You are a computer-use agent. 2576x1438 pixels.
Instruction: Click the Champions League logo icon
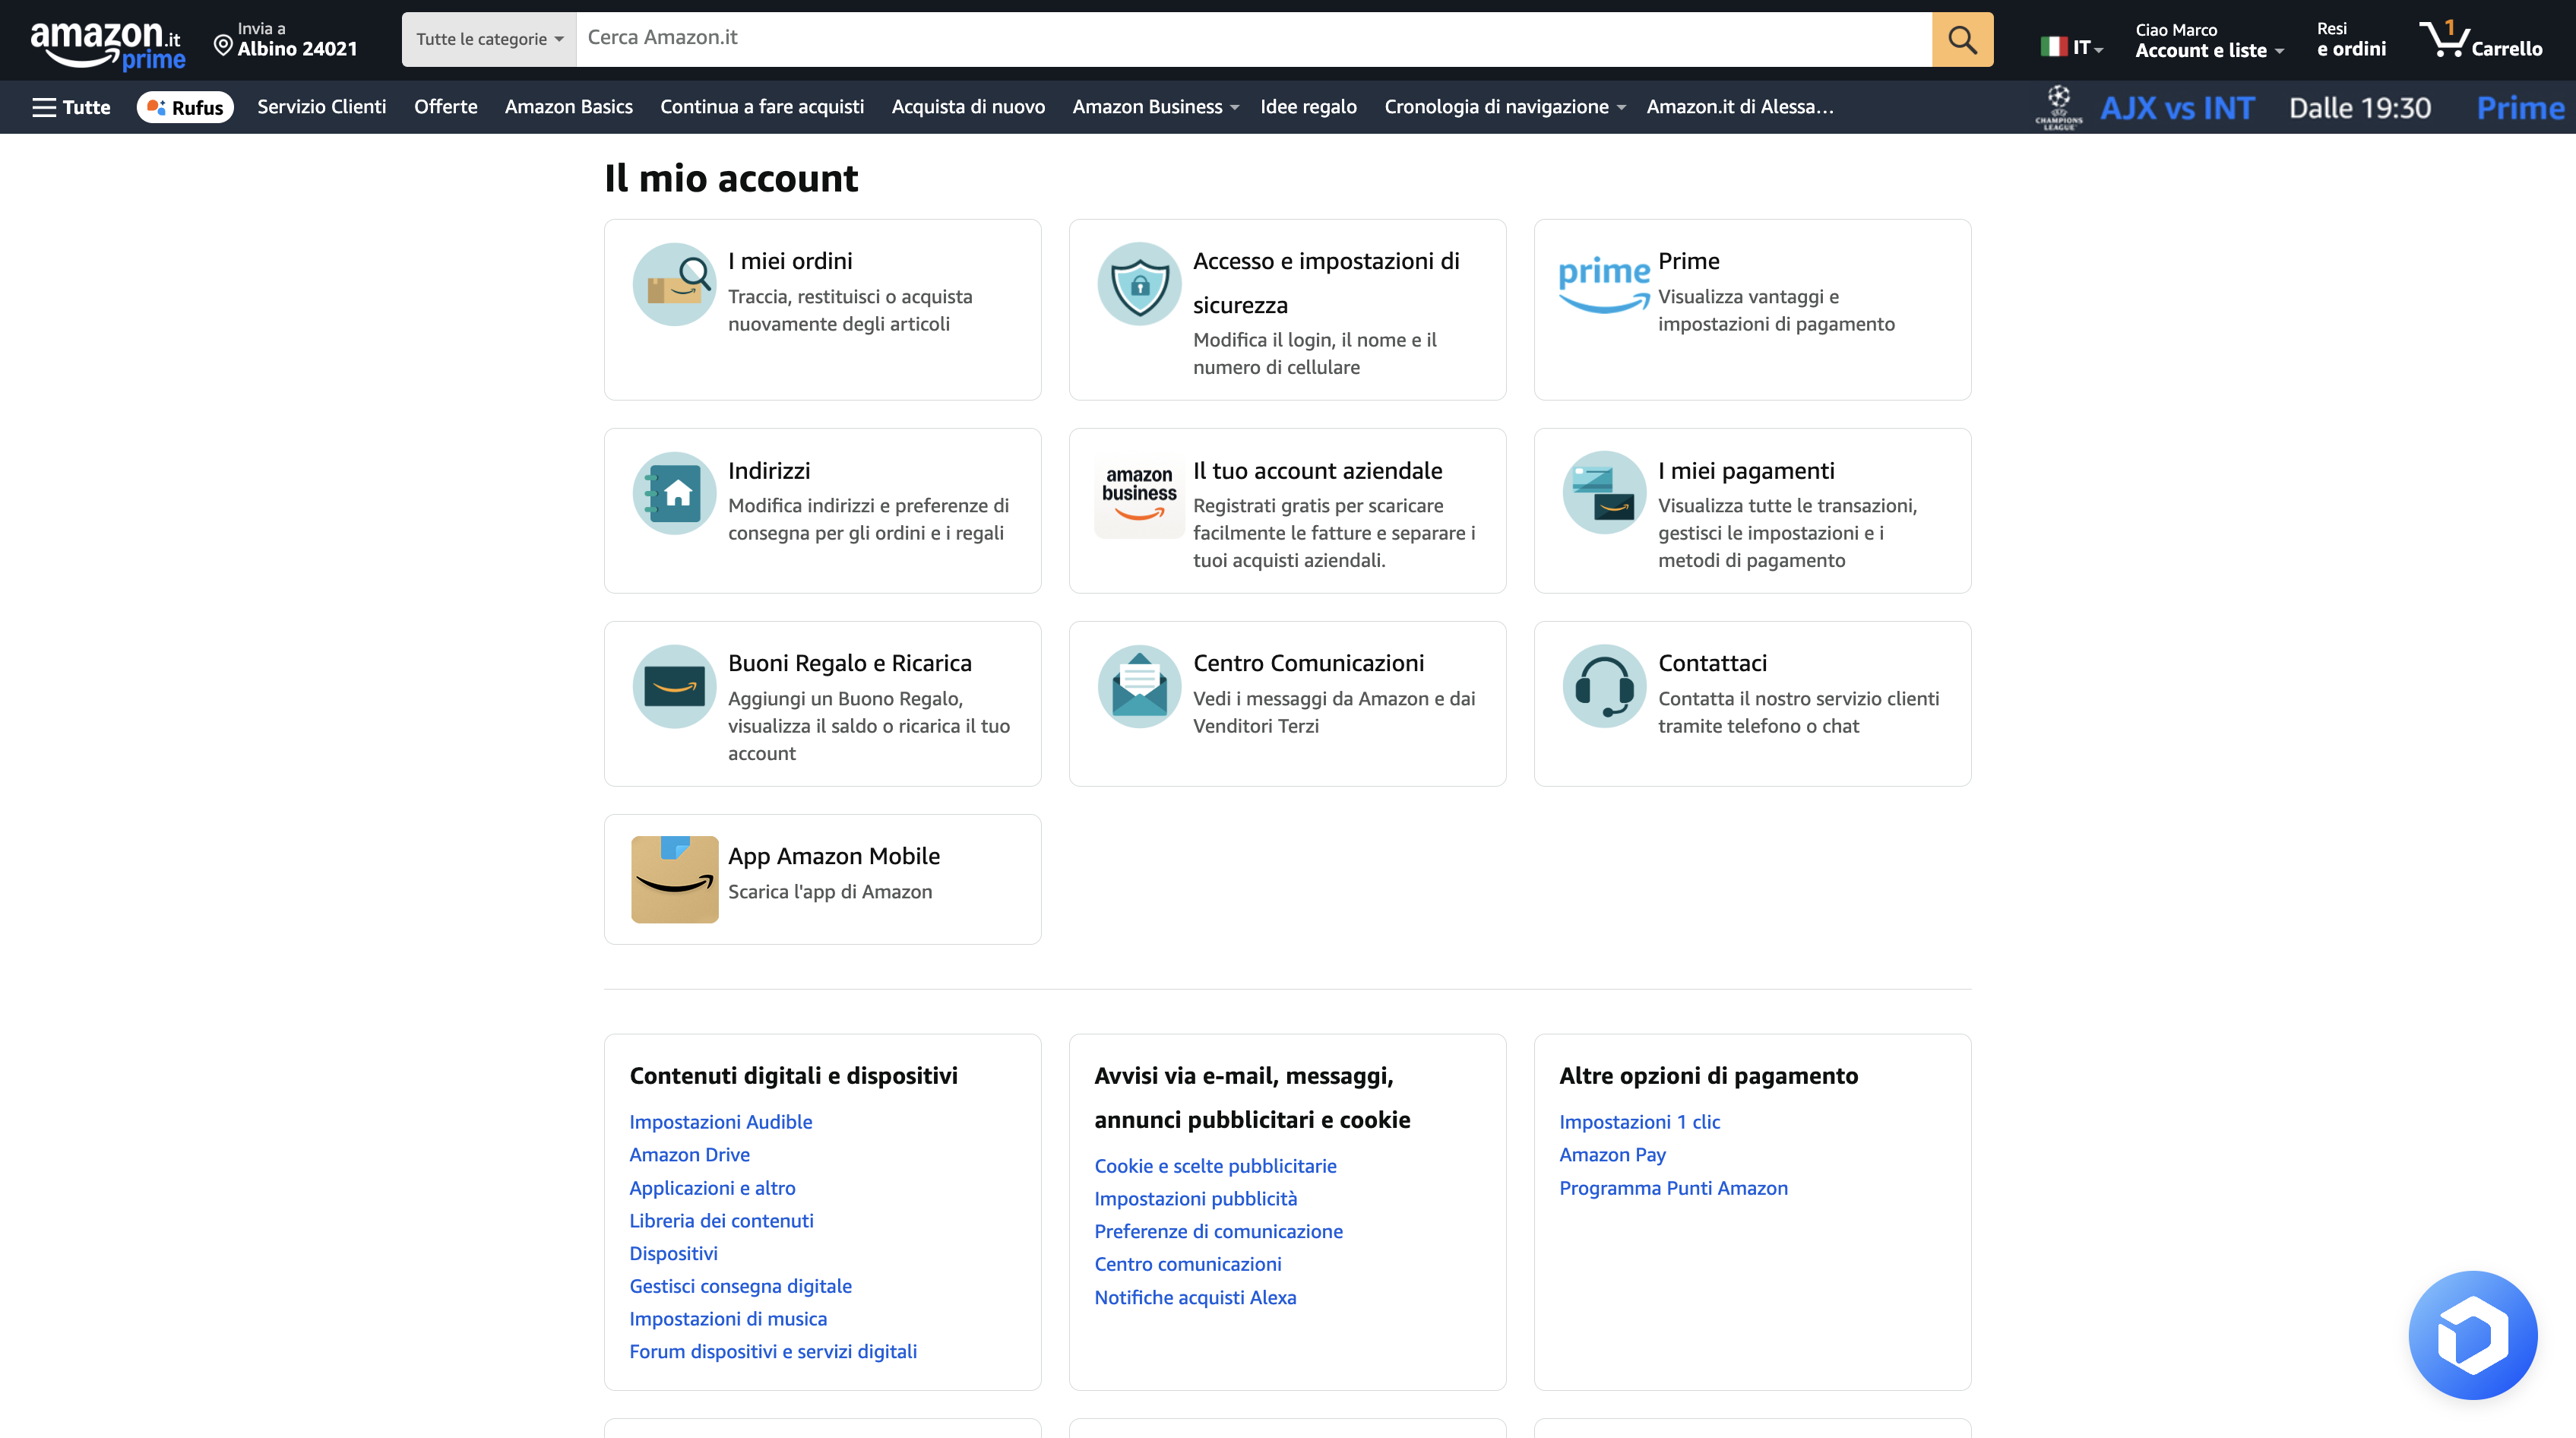coord(2058,107)
